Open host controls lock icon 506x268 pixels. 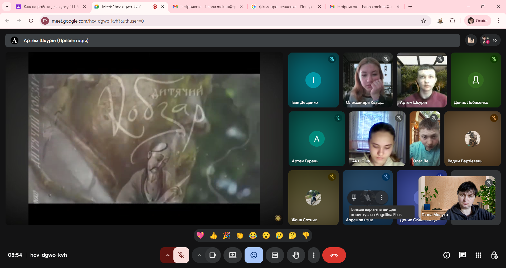(494, 255)
